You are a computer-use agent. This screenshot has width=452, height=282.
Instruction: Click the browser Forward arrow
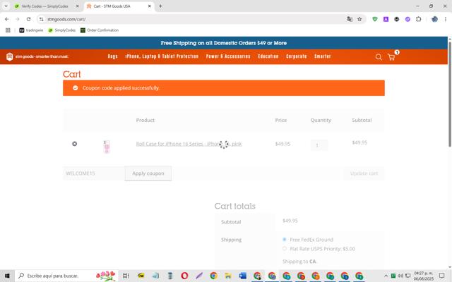tap(18, 19)
